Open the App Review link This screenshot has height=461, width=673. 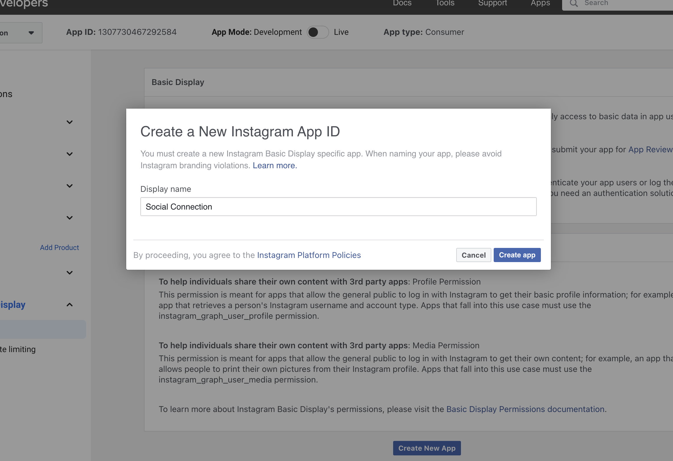[650, 150]
